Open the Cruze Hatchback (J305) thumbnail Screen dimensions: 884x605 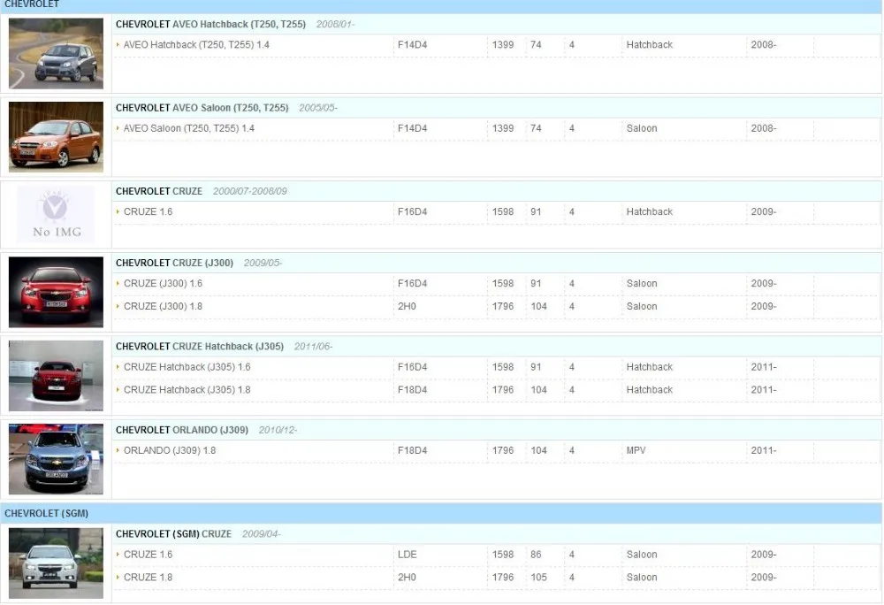[x=56, y=376]
